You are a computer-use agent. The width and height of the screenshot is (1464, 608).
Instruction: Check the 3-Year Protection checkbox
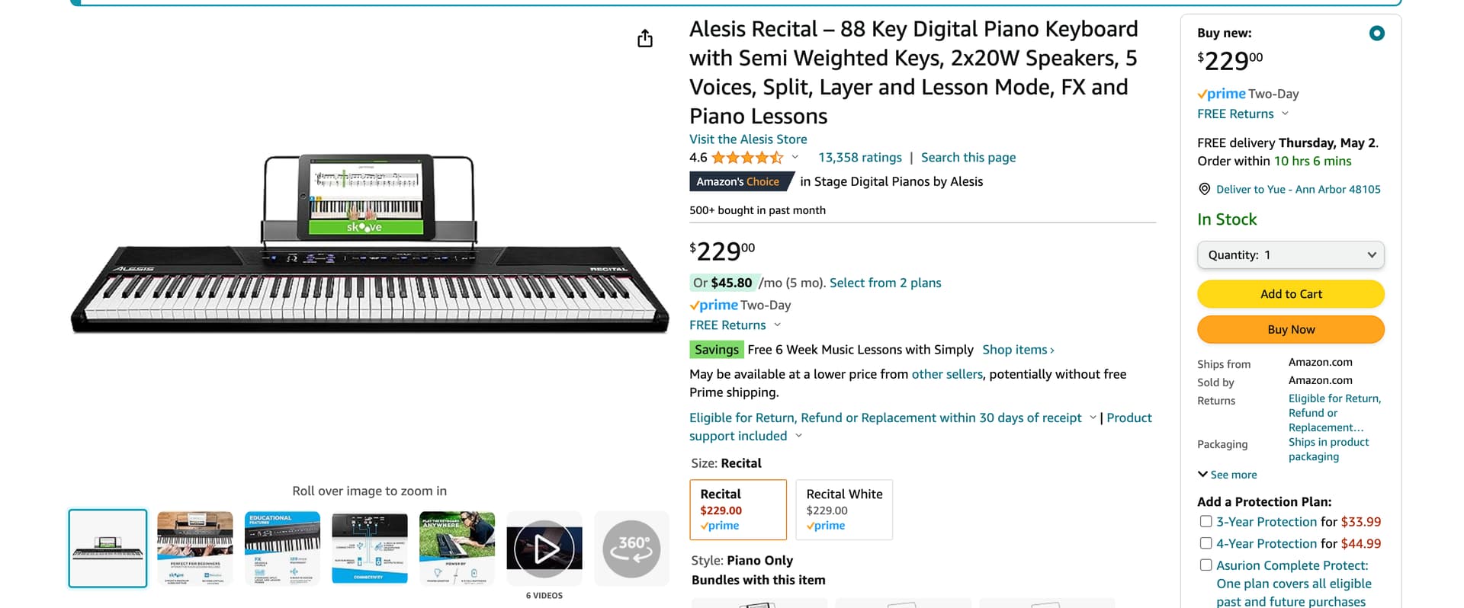1206,522
